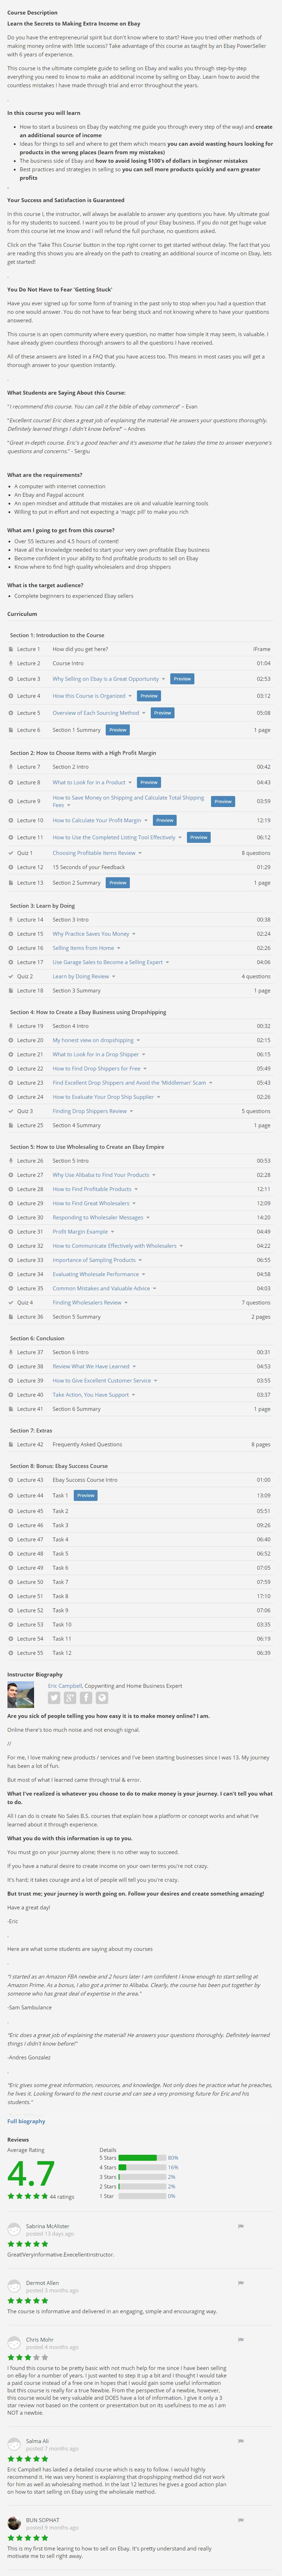Preview Lecture 11 Completed Listing Tool
The height and width of the screenshot is (2576, 282).
tap(199, 837)
